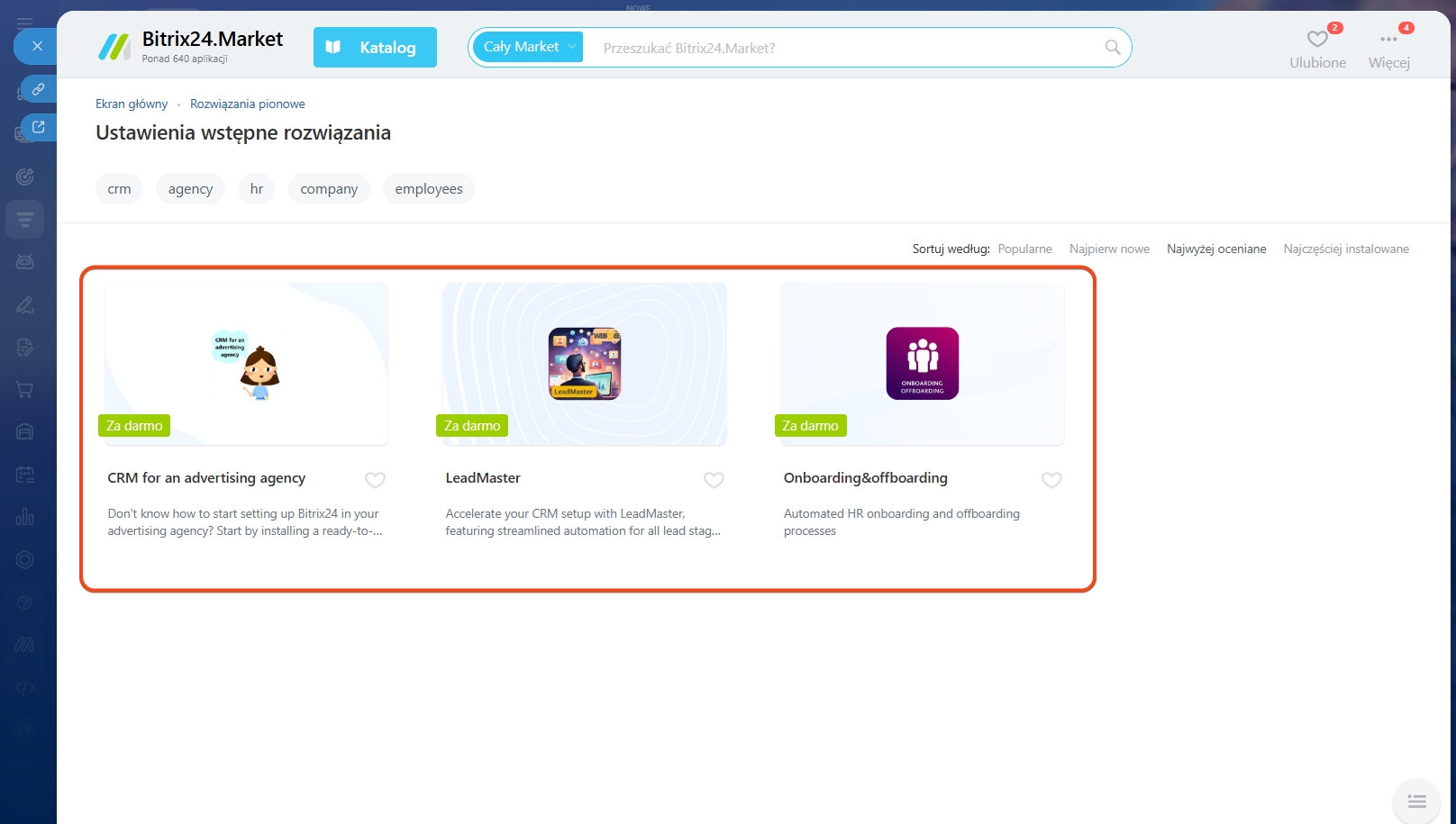1456x824 pixels.
Task: Go to Rozwiązania pionowe breadcrumb
Action: point(248,104)
